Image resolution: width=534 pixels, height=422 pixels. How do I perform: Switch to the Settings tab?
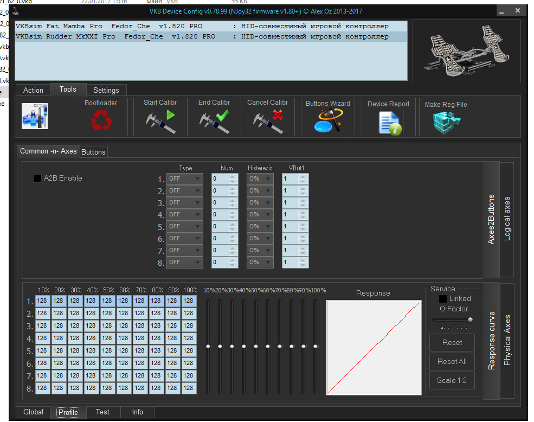106,91
